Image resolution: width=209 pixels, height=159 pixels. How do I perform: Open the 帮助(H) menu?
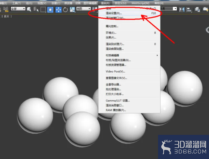pos(159,3)
